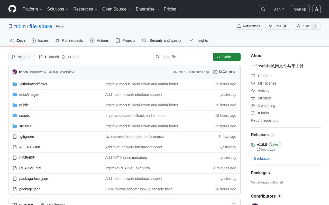Expand the Enterprise menu
329x205 pixels.
[x=147, y=9]
